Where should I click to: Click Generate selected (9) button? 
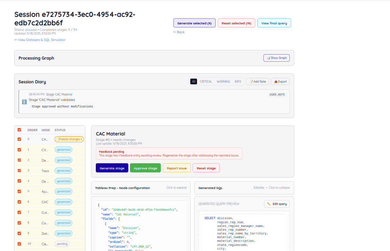click(195, 23)
